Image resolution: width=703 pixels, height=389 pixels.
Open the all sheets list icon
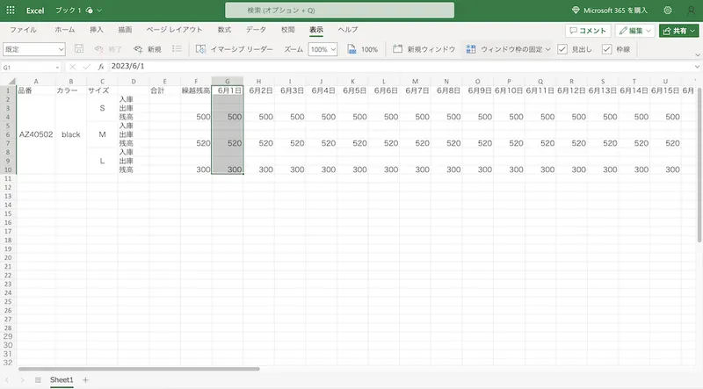tap(38, 380)
